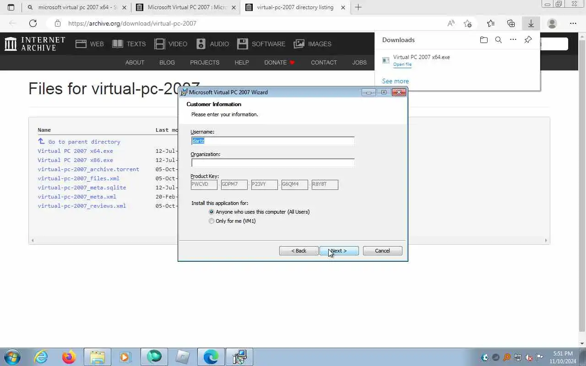The height and width of the screenshot is (366, 586).
Task: Click Go to parent directory link
Action: (x=84, y=142)
